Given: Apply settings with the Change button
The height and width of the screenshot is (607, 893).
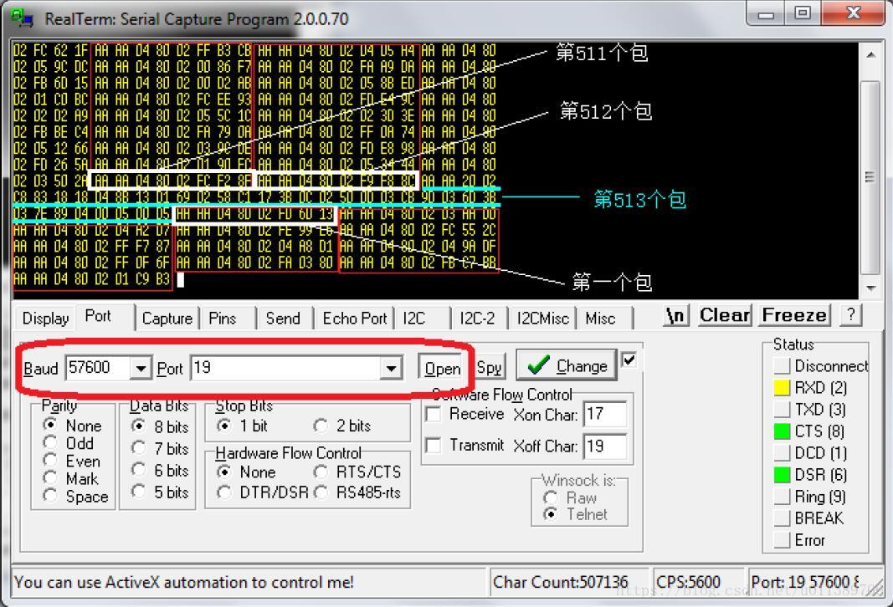Looking at the screenshot, I should pyautogui.click(x=567, y=366).
